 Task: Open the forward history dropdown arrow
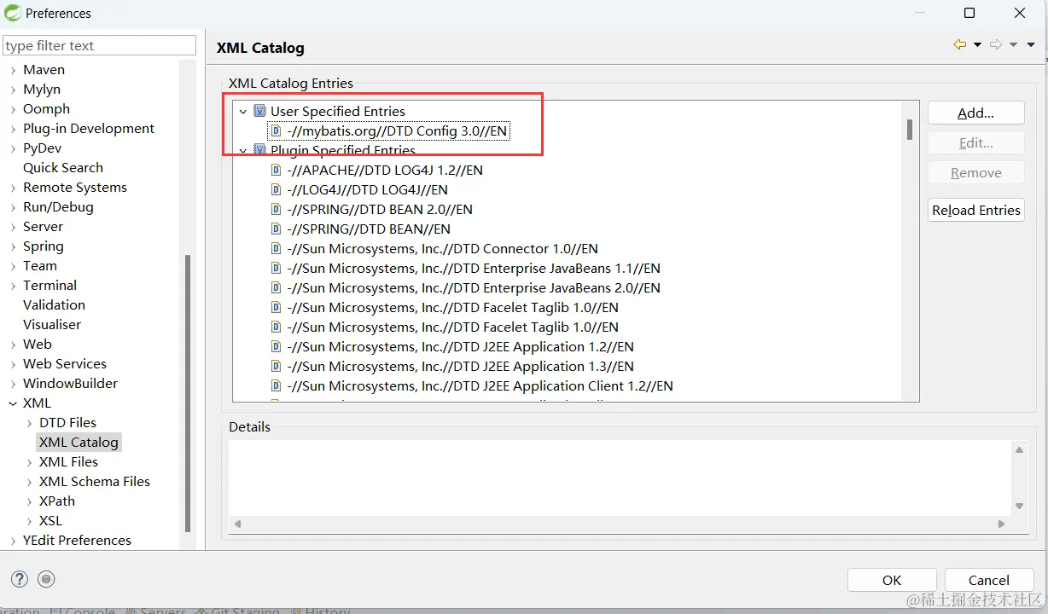click(x=1013, y=45)
